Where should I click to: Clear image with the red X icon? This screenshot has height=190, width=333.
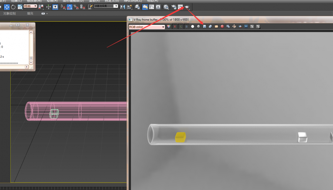point(222,27)
